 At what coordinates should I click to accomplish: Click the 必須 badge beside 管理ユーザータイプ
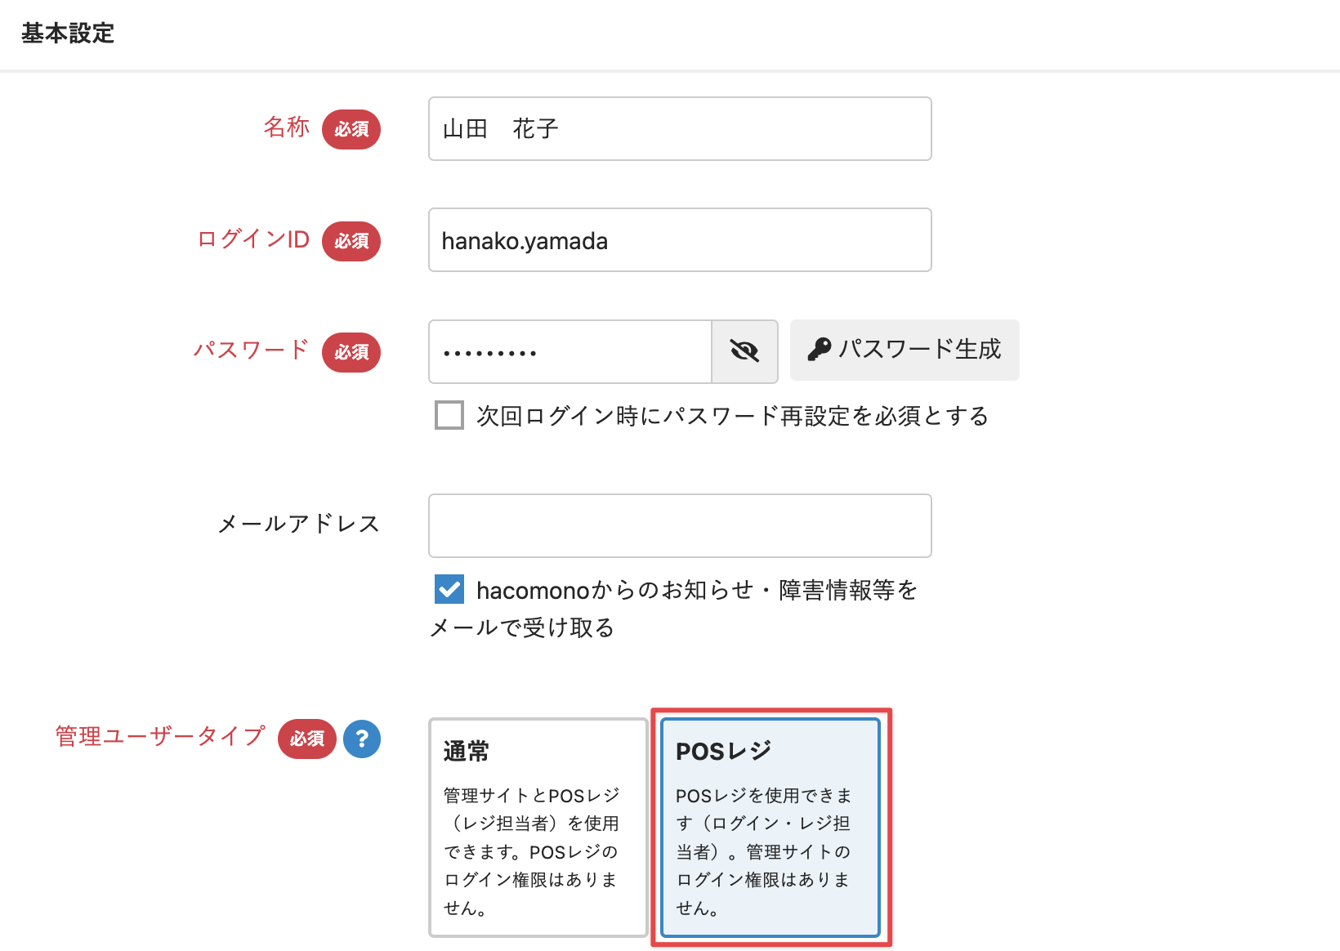(x=307, y=739)
